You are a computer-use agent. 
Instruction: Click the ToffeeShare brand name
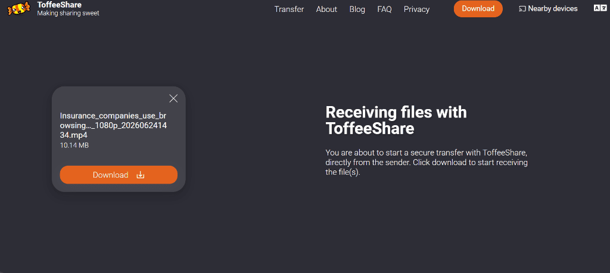(59, 5)
